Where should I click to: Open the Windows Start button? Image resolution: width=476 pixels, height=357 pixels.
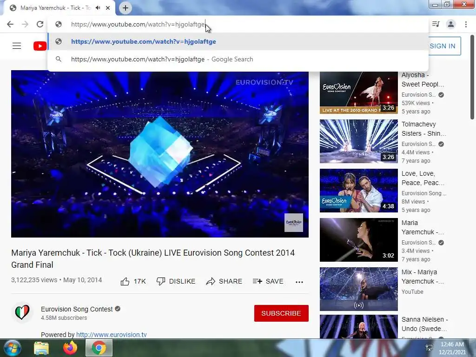click(12, 348)
